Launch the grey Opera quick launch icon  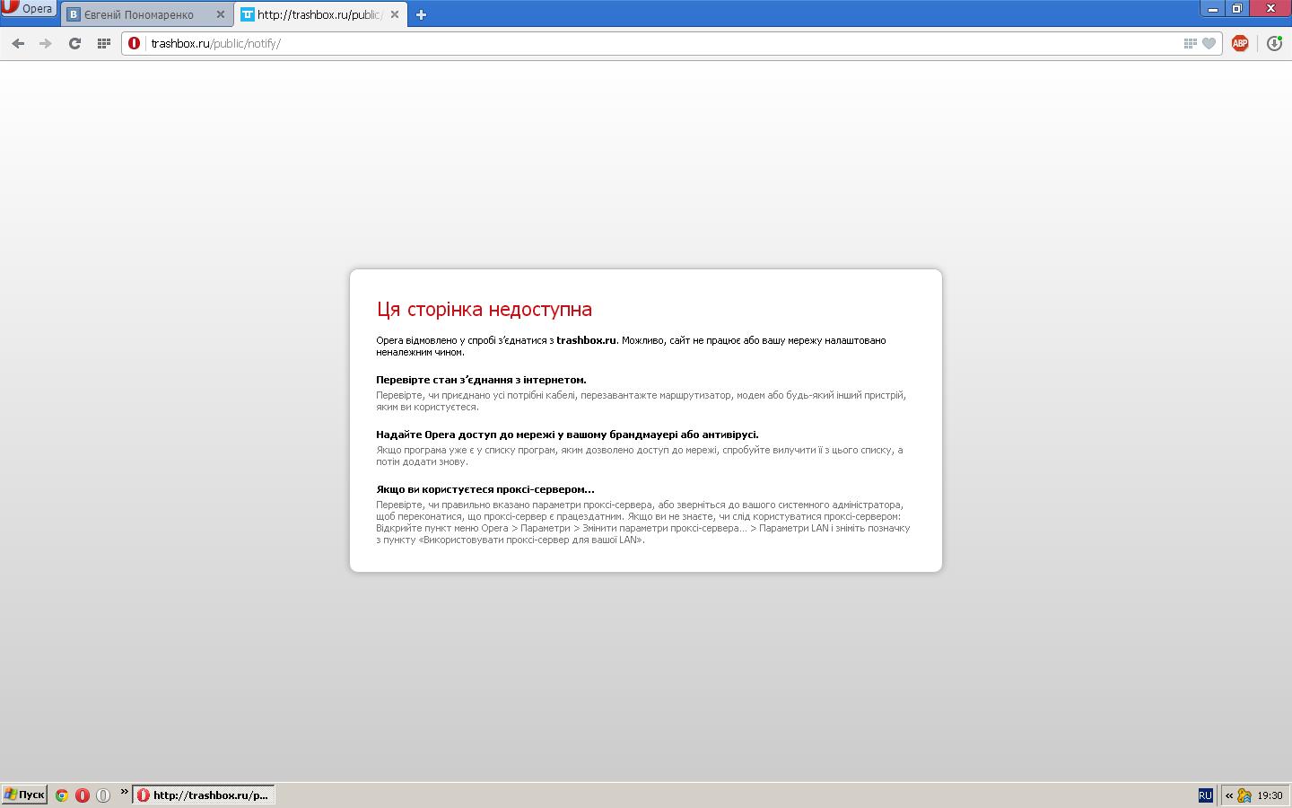tap(103, 795)
